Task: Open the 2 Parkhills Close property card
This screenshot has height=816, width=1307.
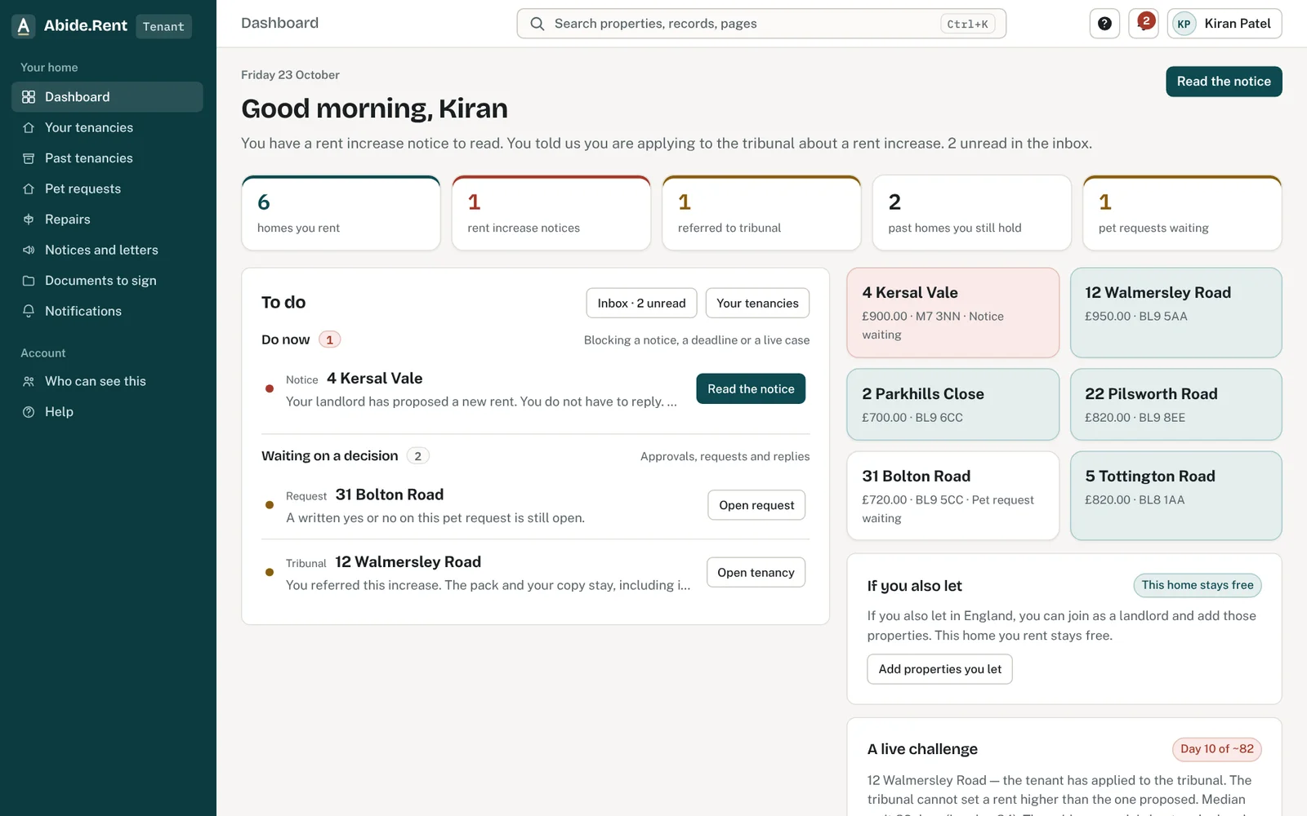Action: click(953, 405)
